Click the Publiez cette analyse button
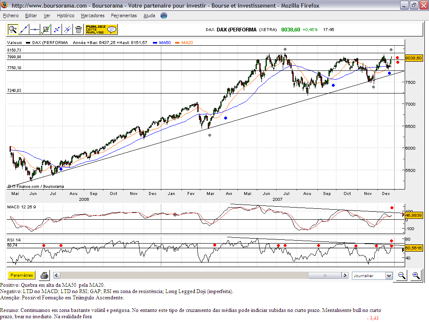The image size is (429, 322). point(101,29)
